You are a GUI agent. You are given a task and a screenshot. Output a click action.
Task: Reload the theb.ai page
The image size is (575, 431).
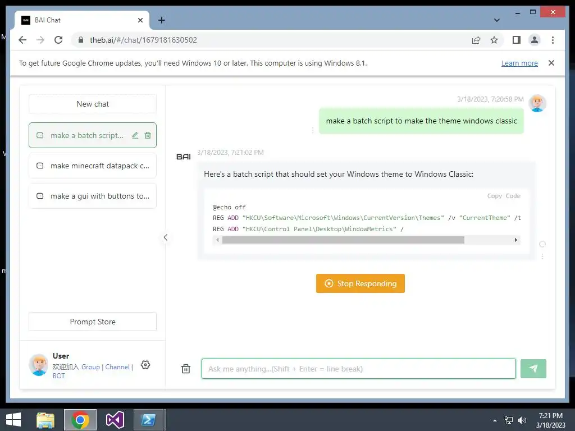tap(58, 40)
